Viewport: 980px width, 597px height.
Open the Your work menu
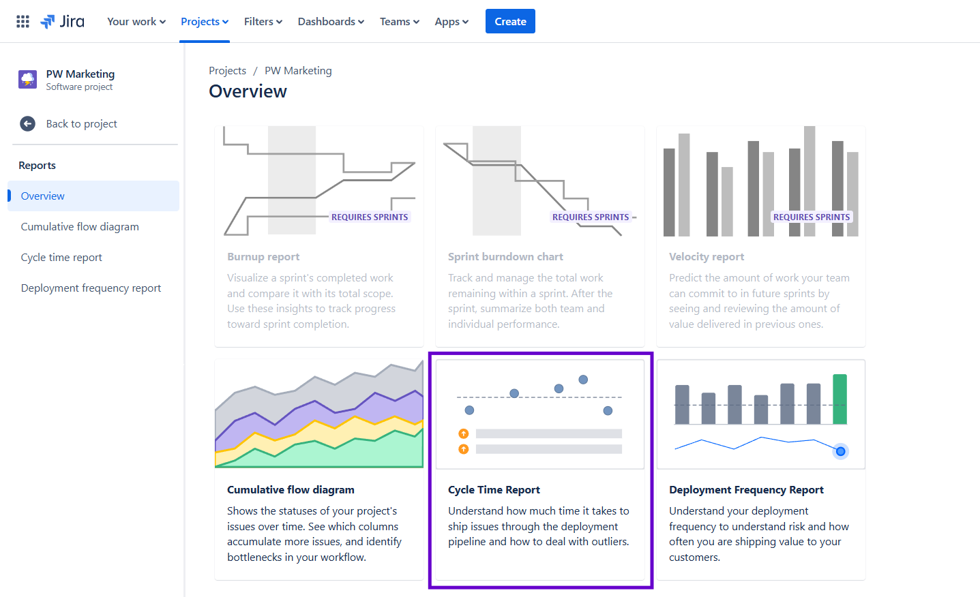136,21
